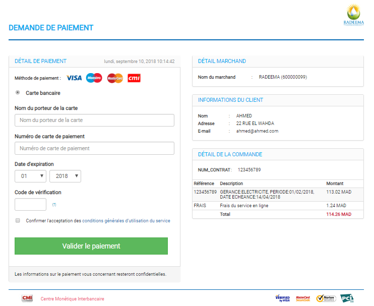
Task: Check the terms acceptance checkbox
Action: tap(18, 220)
